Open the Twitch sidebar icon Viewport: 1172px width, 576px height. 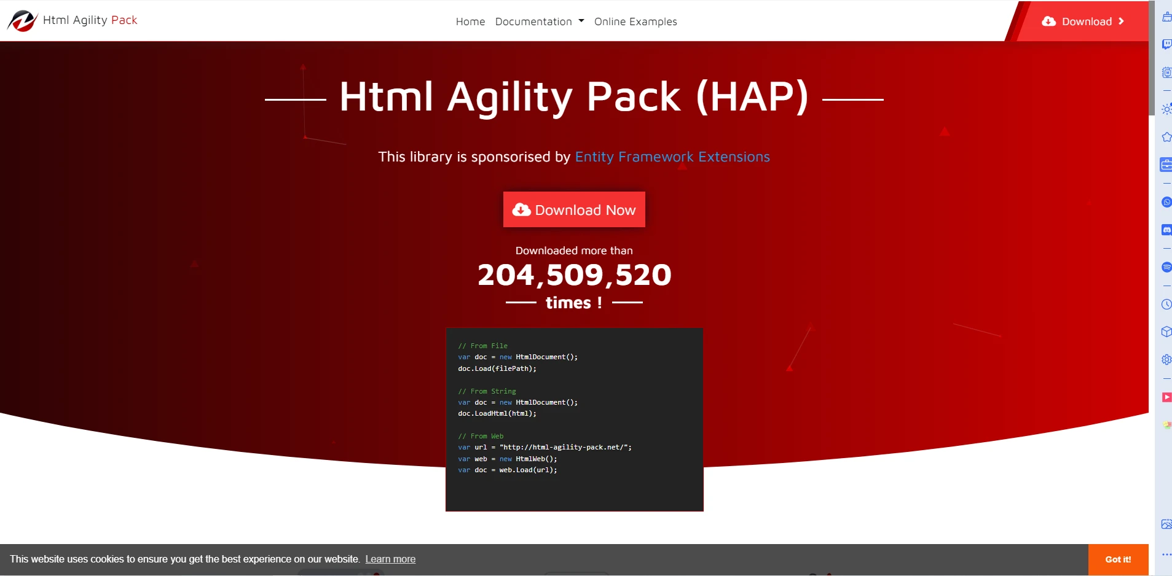[1166, 44]
